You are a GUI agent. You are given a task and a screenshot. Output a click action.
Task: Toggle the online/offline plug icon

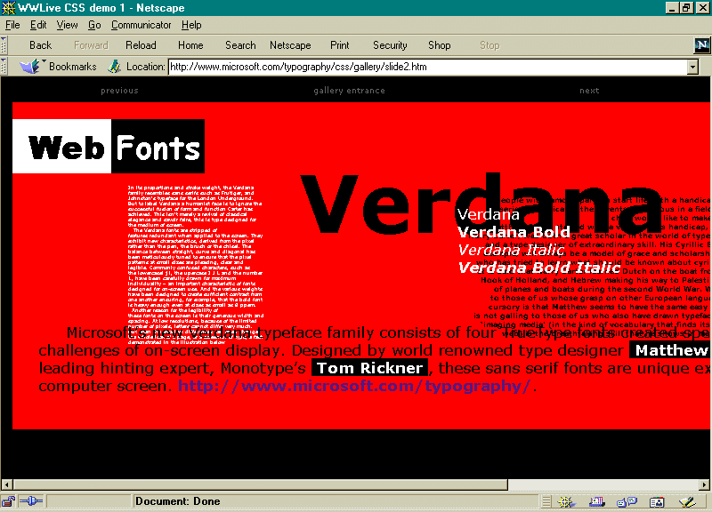pos(31,501)
